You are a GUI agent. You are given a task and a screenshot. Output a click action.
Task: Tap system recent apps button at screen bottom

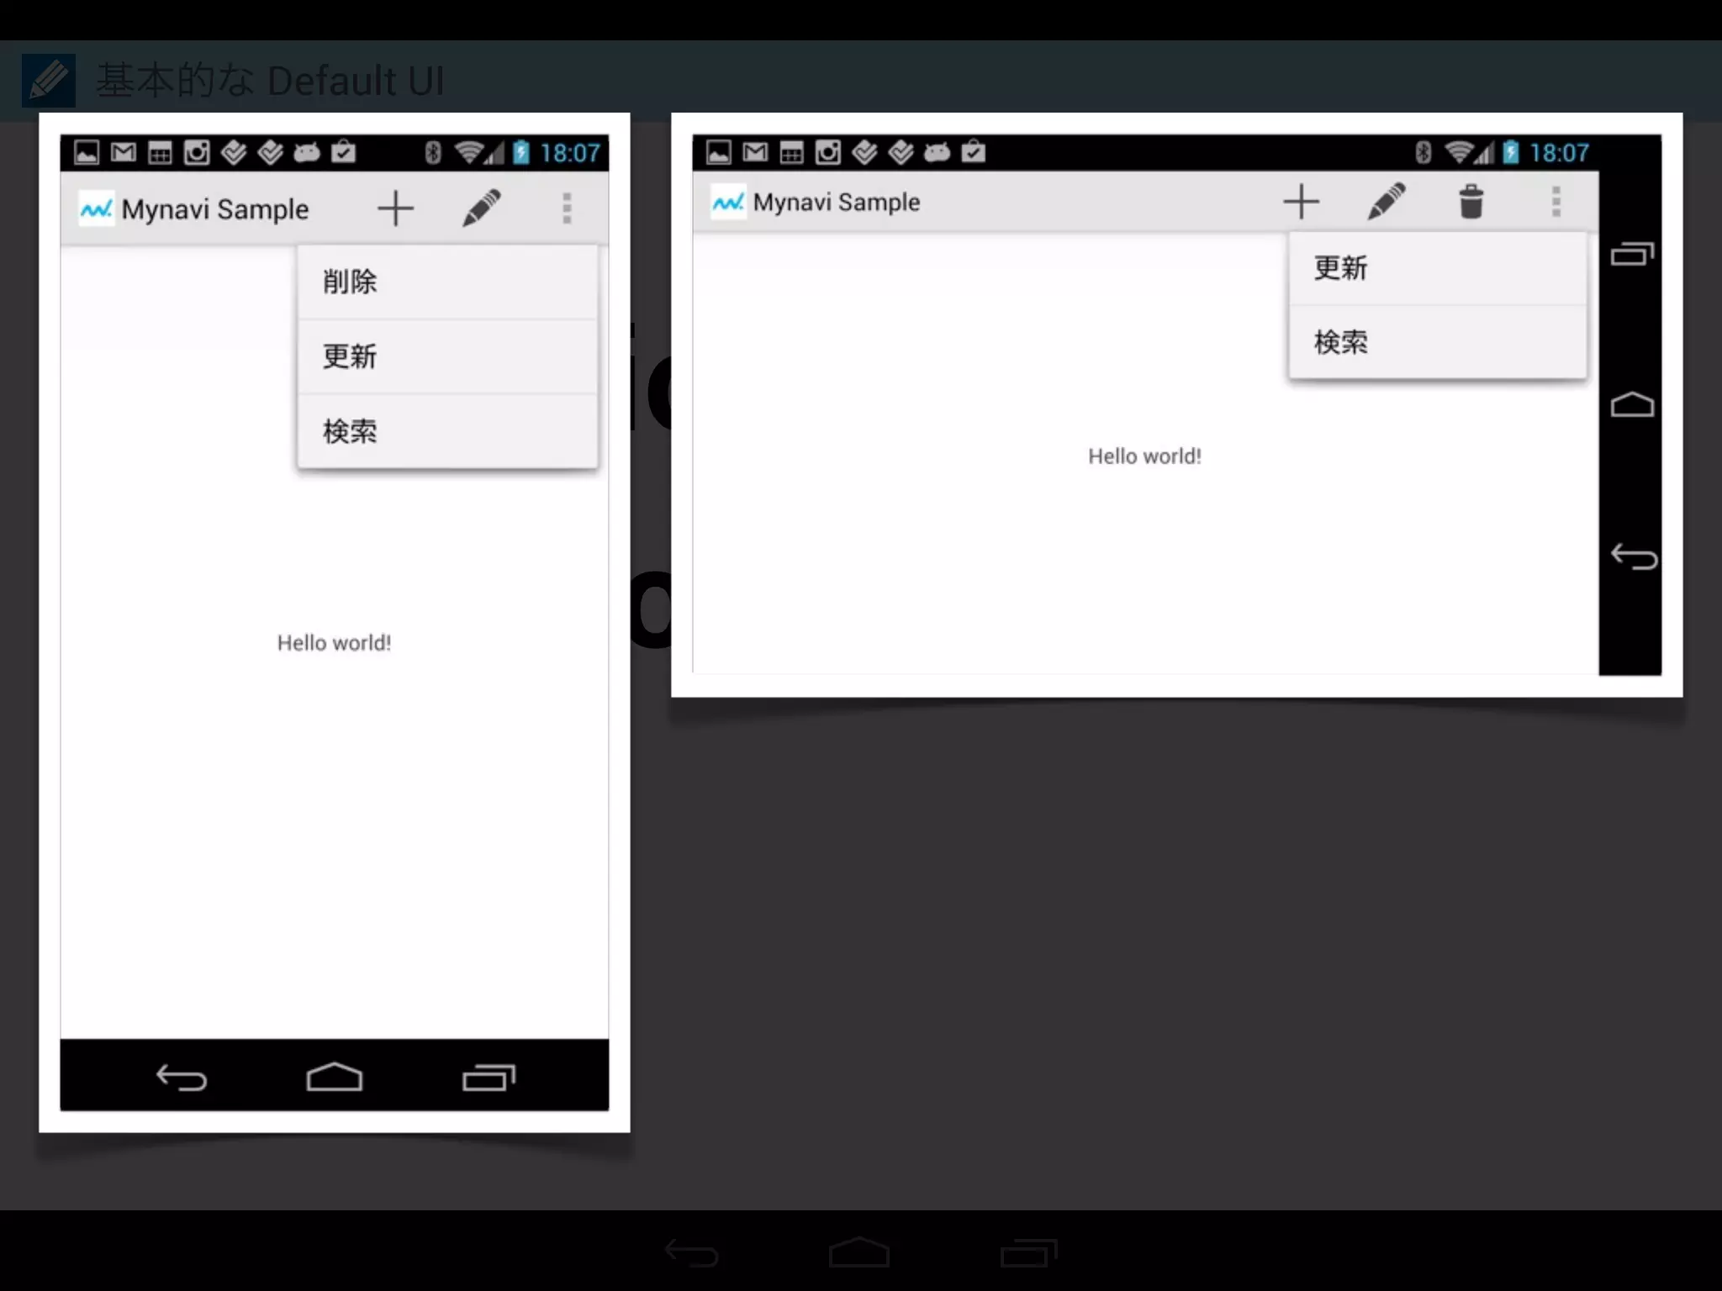click(1028, 1252)
